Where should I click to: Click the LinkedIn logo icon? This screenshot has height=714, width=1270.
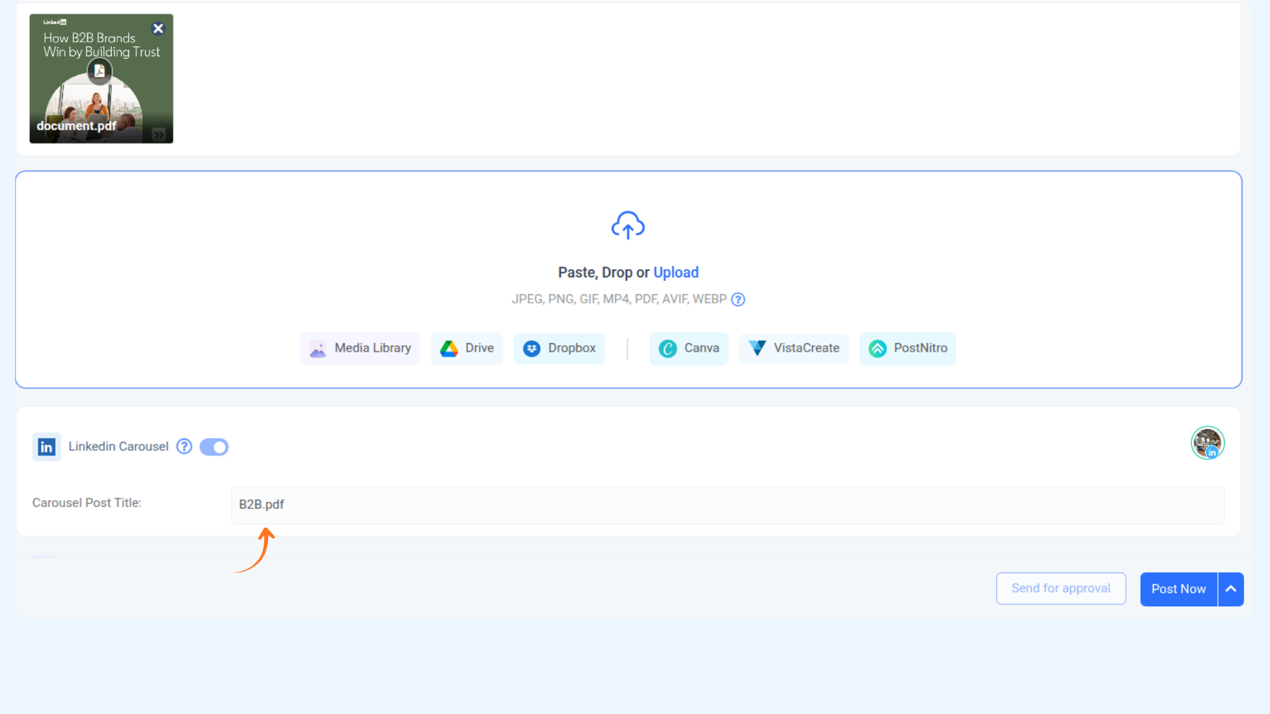coord(46,447)
